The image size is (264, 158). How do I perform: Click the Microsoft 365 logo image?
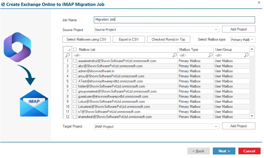(17, 47)
